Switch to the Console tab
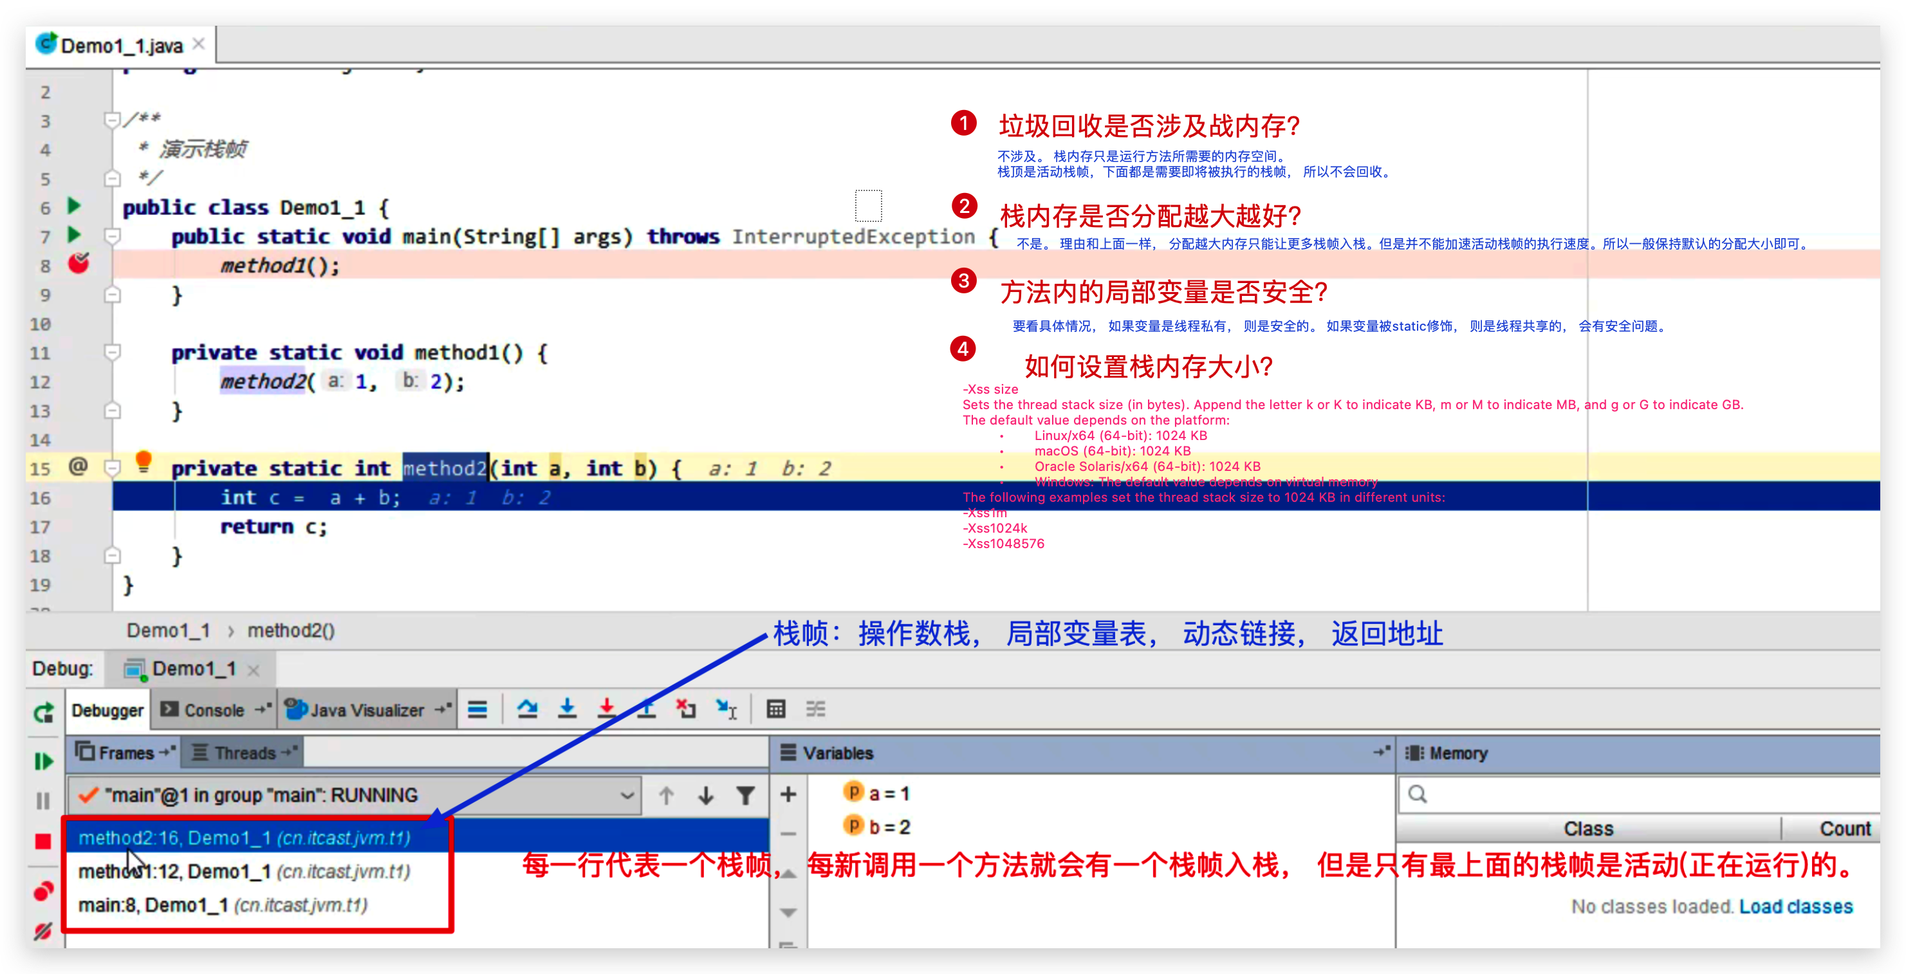The image size is (1906, 974). (x=212, y=710)
